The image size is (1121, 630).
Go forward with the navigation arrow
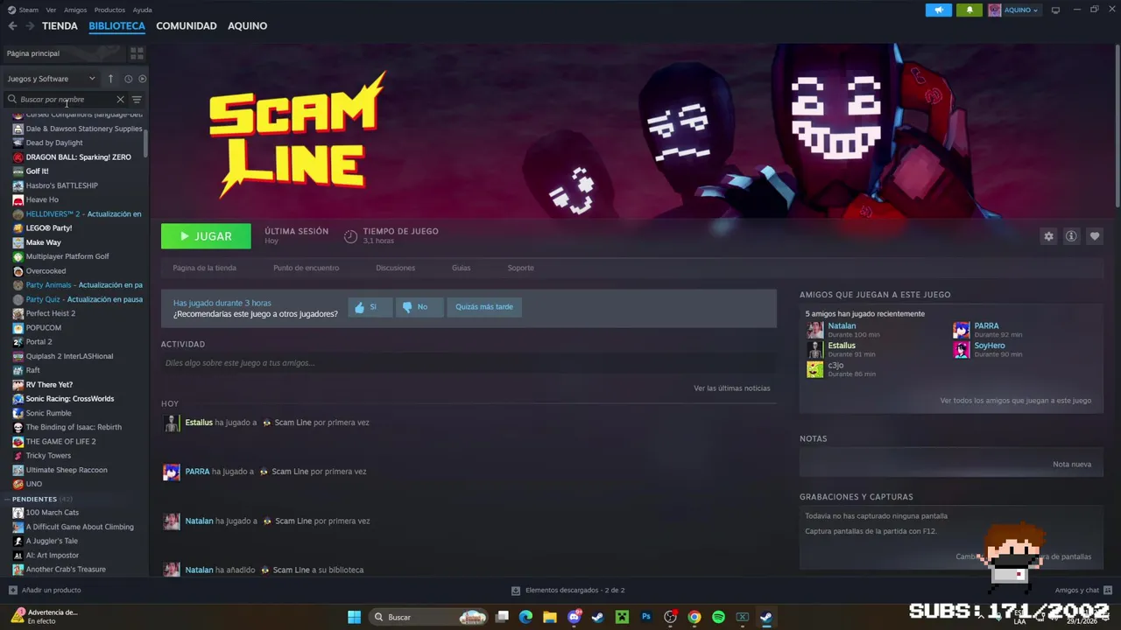[30, 26]
